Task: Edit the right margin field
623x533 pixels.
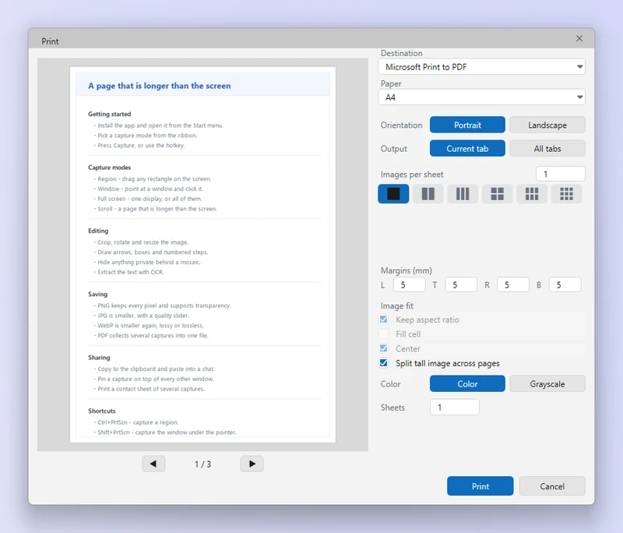Action: [x=513, y=285]
